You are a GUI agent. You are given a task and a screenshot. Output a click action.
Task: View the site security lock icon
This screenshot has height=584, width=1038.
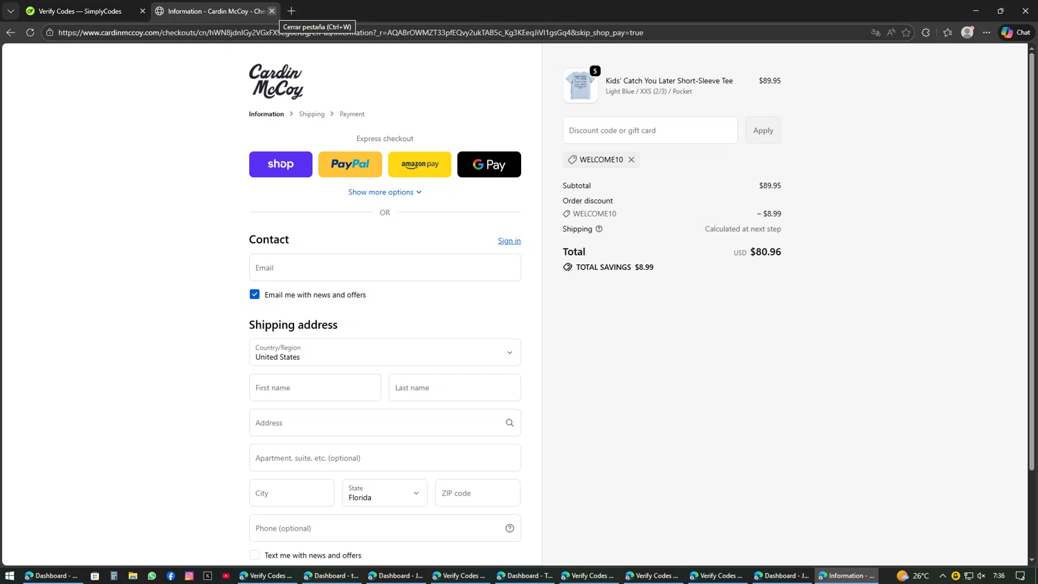(x=50, y=33)
